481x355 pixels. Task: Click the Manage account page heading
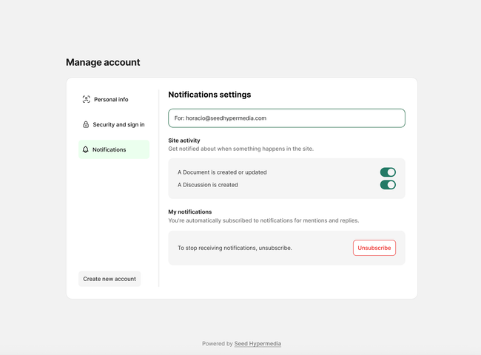coord(103,63)
